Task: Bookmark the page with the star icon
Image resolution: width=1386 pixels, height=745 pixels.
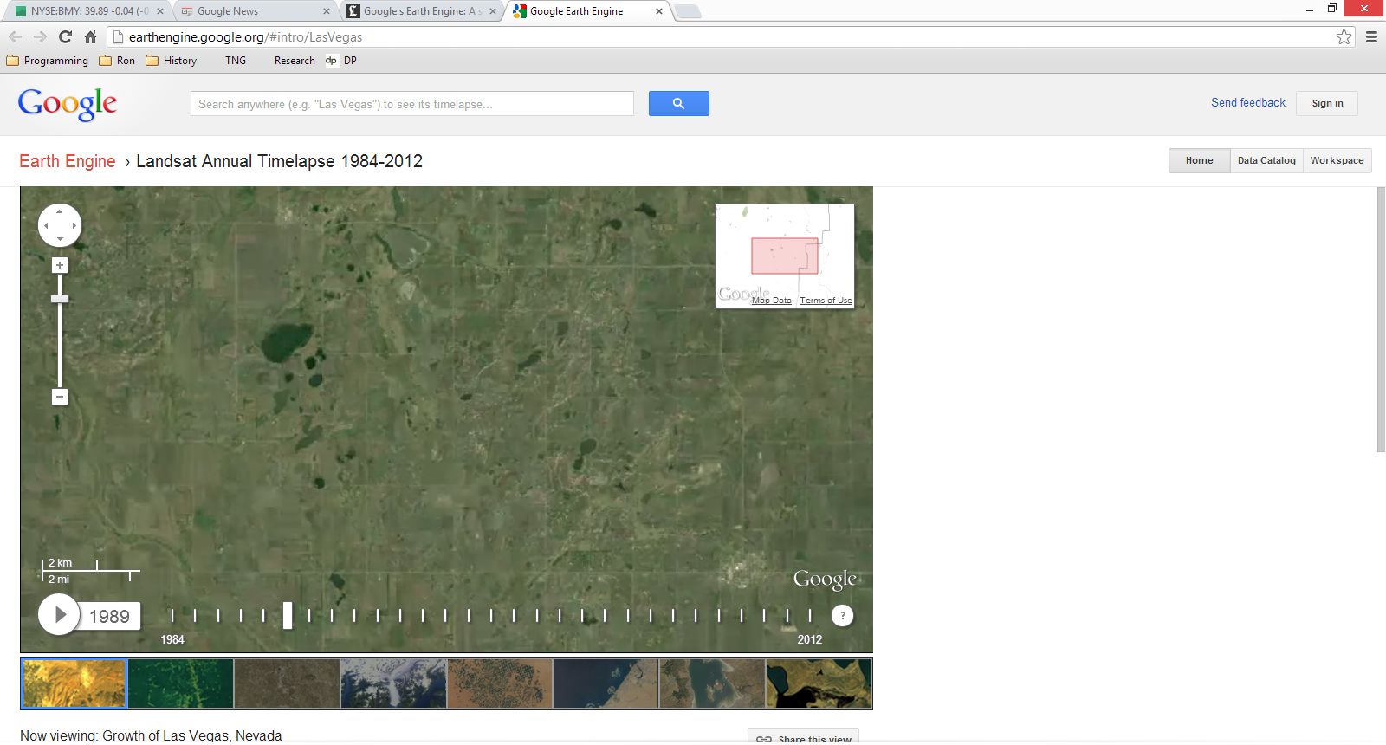Action: tap(1344, 36)
